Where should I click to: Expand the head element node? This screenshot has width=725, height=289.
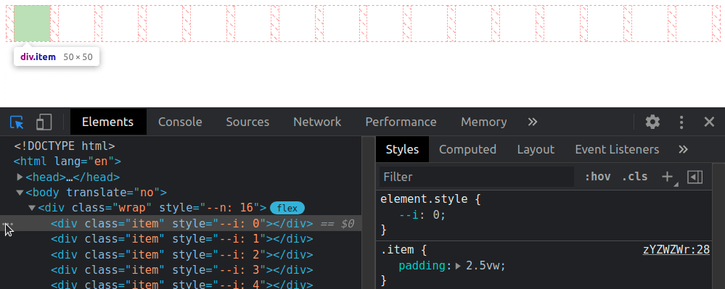[x=20, y=177]
